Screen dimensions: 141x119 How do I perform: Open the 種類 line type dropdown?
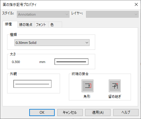click(52, 43)
